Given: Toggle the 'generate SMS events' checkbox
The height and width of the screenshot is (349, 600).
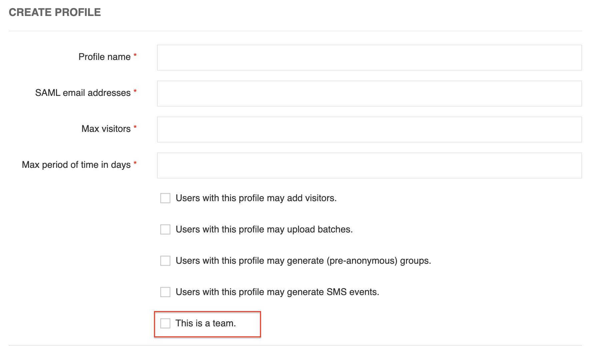Looking at the screenshot, I should point(165,292).
